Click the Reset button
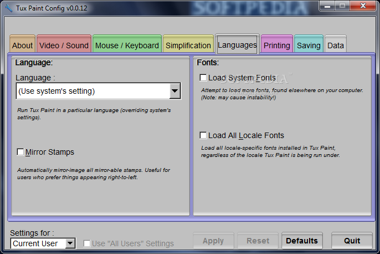Viewport: 380px width, 254px height. 258,241
